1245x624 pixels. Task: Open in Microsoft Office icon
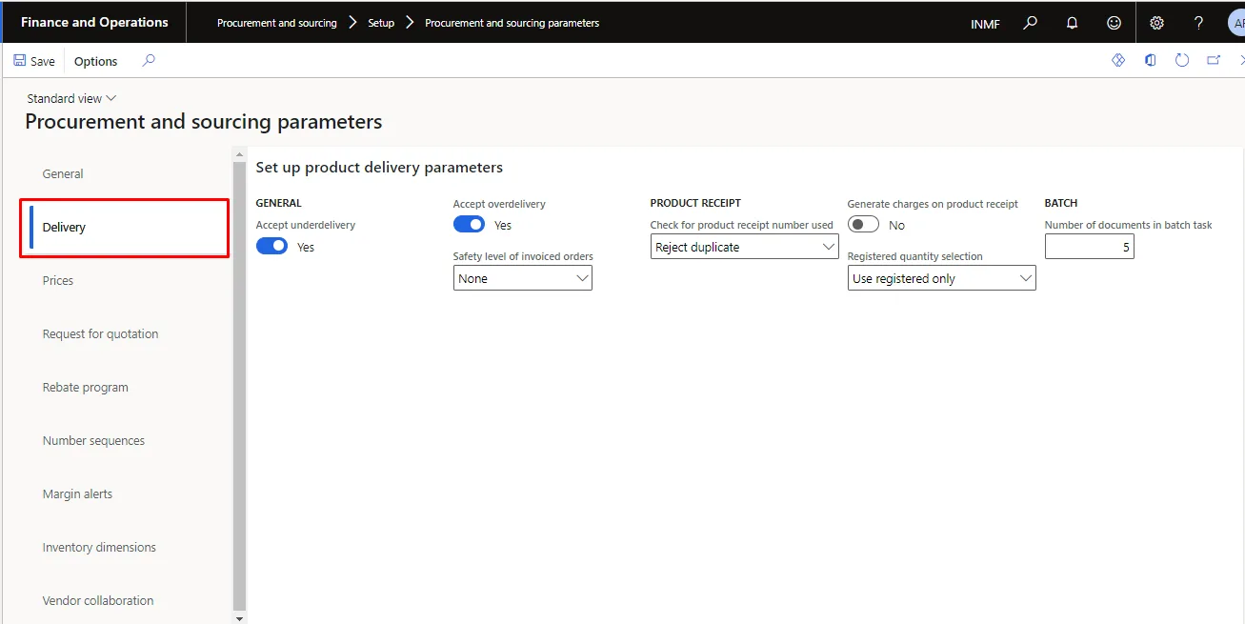point(1151,60)
